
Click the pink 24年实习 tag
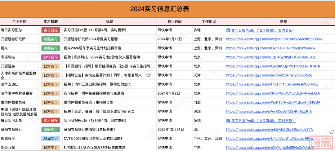point(51,57)
